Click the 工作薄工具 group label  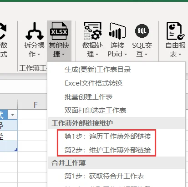click(33, 68)
